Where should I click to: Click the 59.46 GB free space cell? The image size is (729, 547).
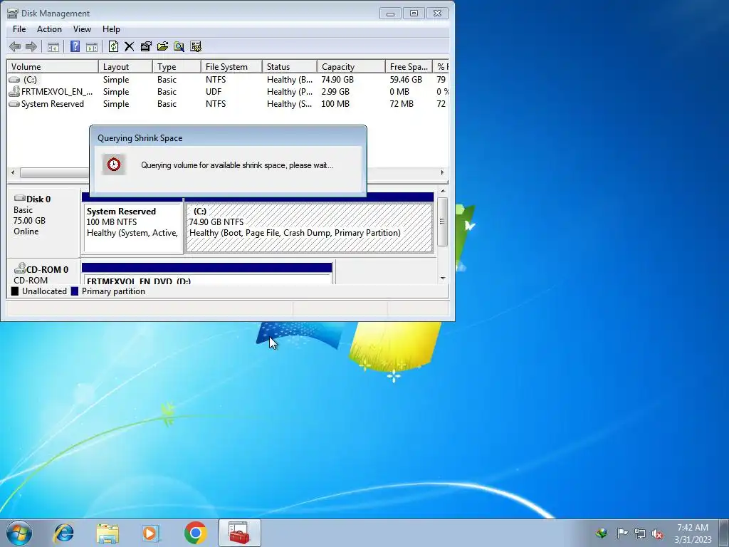[406, 80]
